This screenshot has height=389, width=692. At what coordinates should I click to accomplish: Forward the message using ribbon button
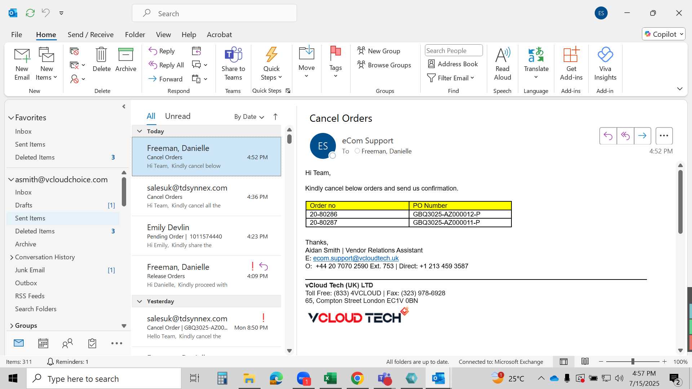[165, 79]
